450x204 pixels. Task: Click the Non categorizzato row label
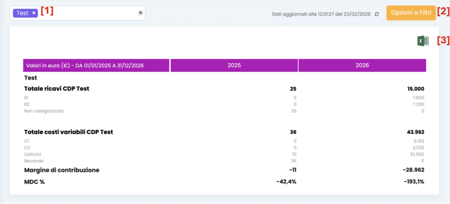coord(44,111)
